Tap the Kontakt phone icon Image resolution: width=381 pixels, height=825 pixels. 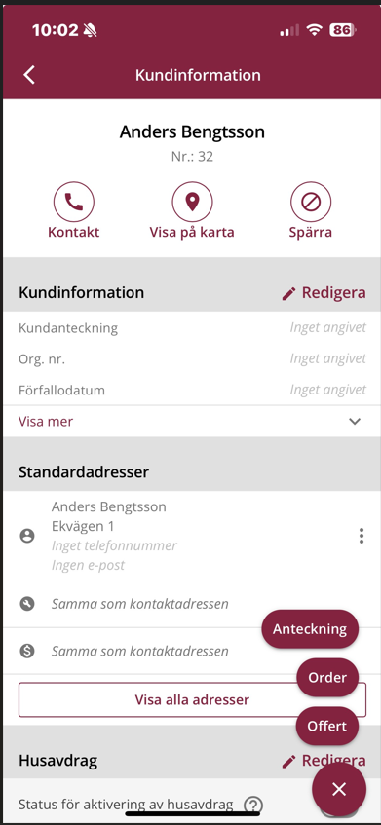click(x=74, y=202)
